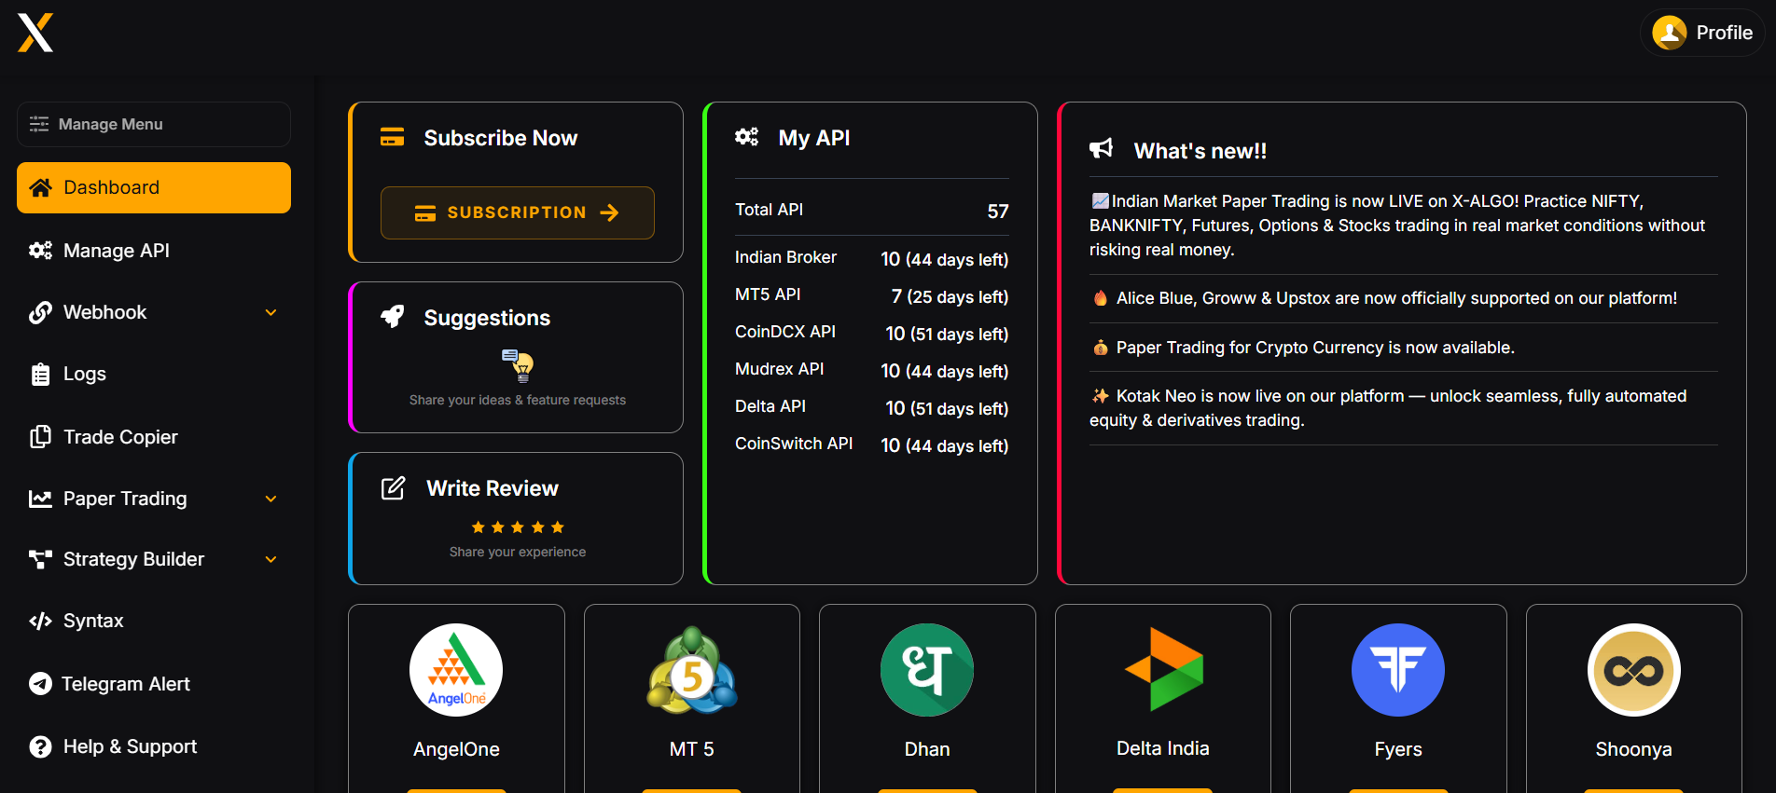Viewport: 1776px width, 793px height.
Task: Click the Manage Menu button
Action: tap(154, 124)
